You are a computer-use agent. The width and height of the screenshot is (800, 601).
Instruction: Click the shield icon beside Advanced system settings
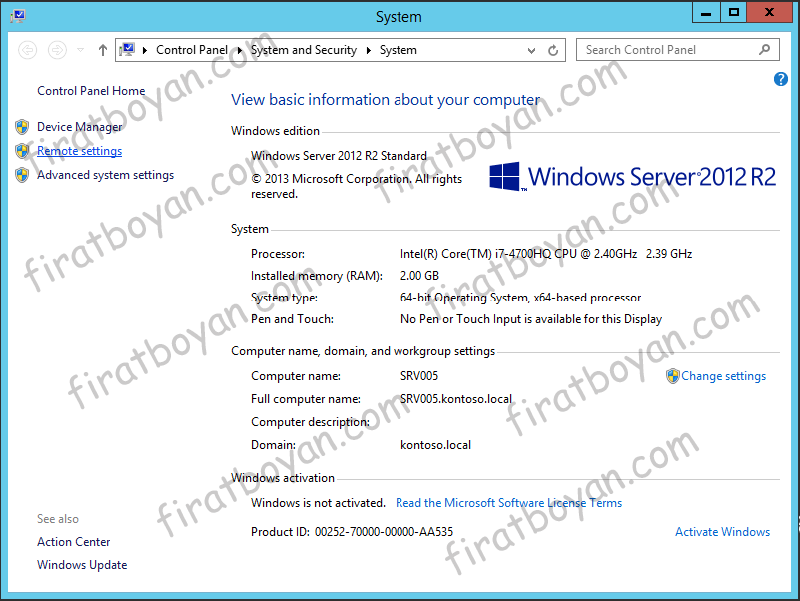coord(22,175)
